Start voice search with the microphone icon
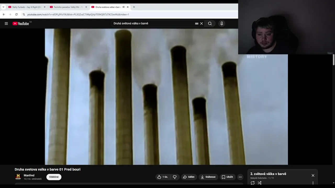The image size is (335, 188). coord(222,23)
